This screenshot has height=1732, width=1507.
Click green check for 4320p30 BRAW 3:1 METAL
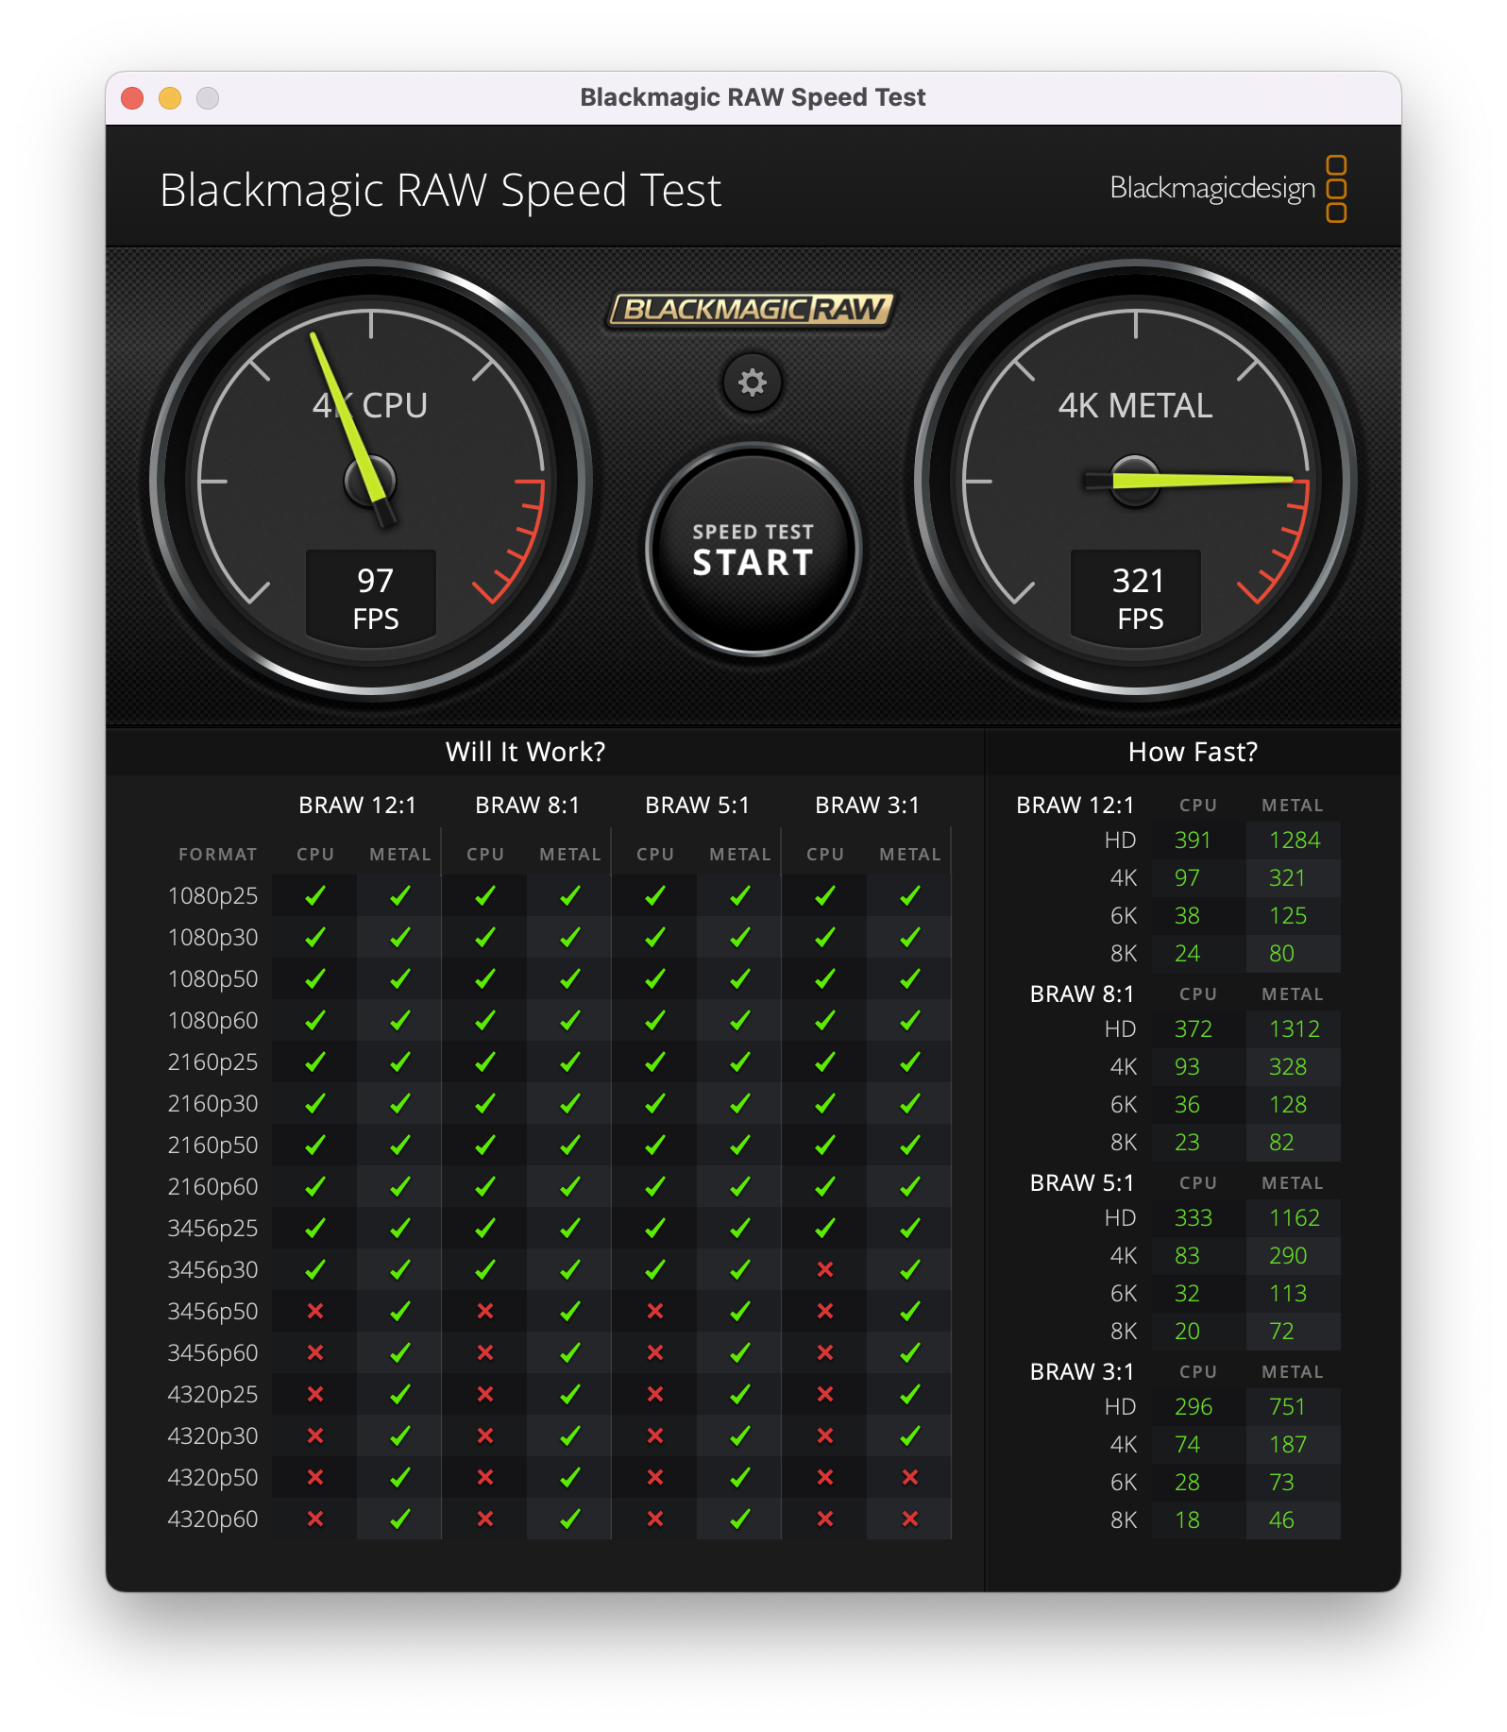coord(910,1435)
